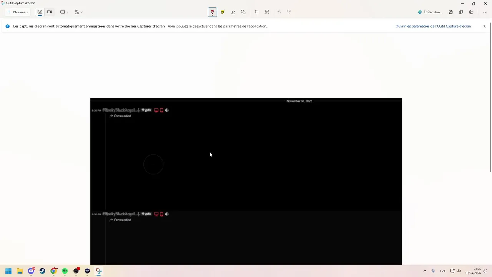The image size is (492, 277).
Task: Open the capture delay timer dropdown
Action: [78, 12]
